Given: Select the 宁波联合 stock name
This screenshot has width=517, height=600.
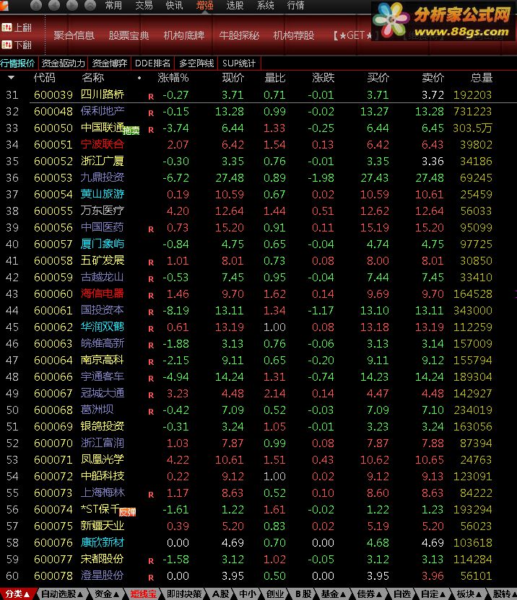Looking at the screenshot, I should pos(103,144).
